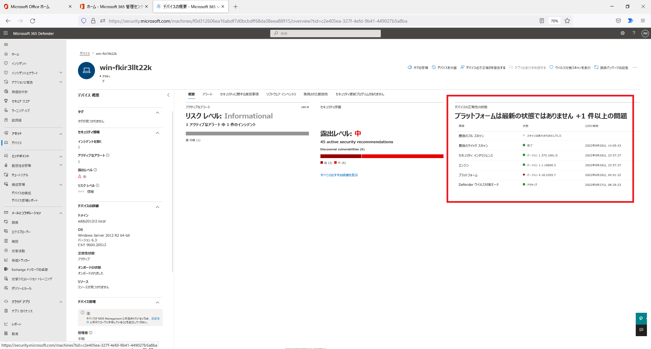Image resolution: width=651 pixels, height=349 pixels.
Task: Open the app launcher waffle icon
Action: click(5, 33)
